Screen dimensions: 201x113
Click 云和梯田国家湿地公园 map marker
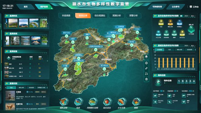click(x=96, y=50)
